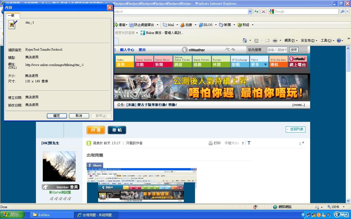Click the small T font size icon
The height and width of the screenshot is (219, 351).
click(243, 143)
